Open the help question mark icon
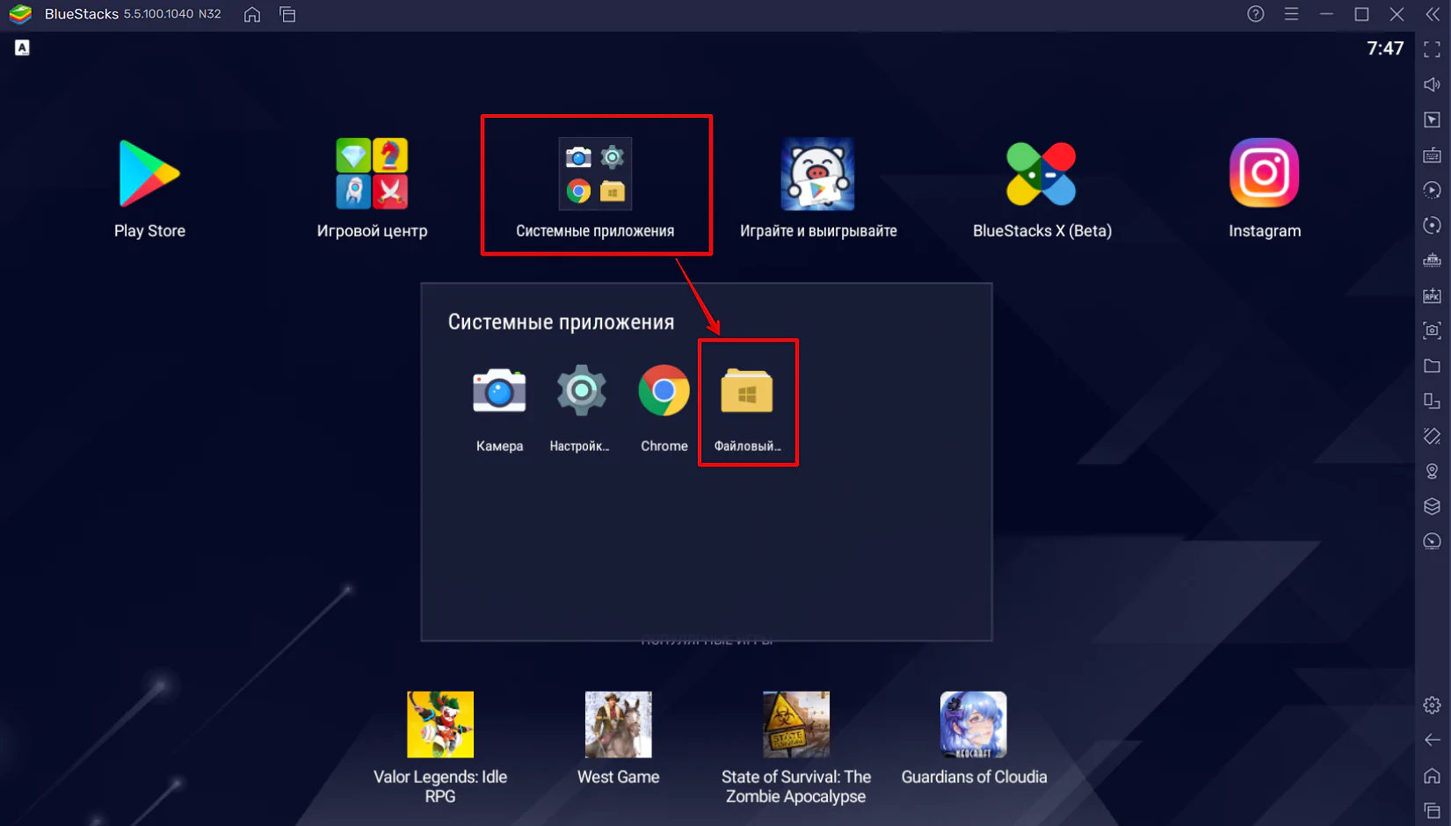The height and width of the screenshot is (826, 1451). click(1256, 14)
